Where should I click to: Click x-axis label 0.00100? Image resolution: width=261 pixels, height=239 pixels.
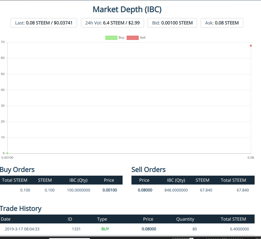pos(7,158)
